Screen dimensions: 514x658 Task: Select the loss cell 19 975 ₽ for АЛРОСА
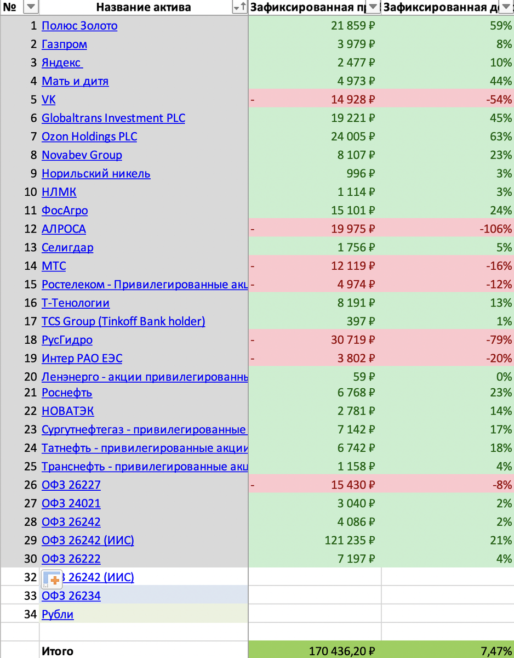(315, 229)
